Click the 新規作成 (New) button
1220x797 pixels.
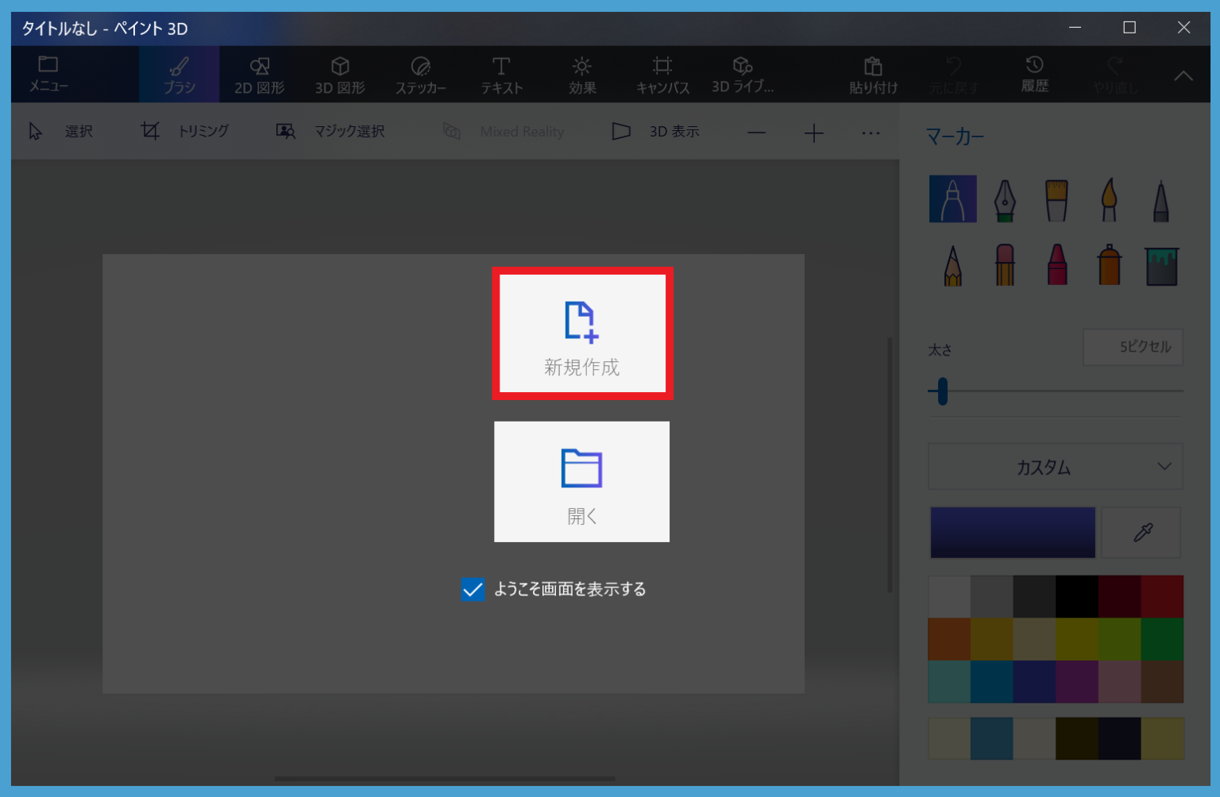coord(582,333)
